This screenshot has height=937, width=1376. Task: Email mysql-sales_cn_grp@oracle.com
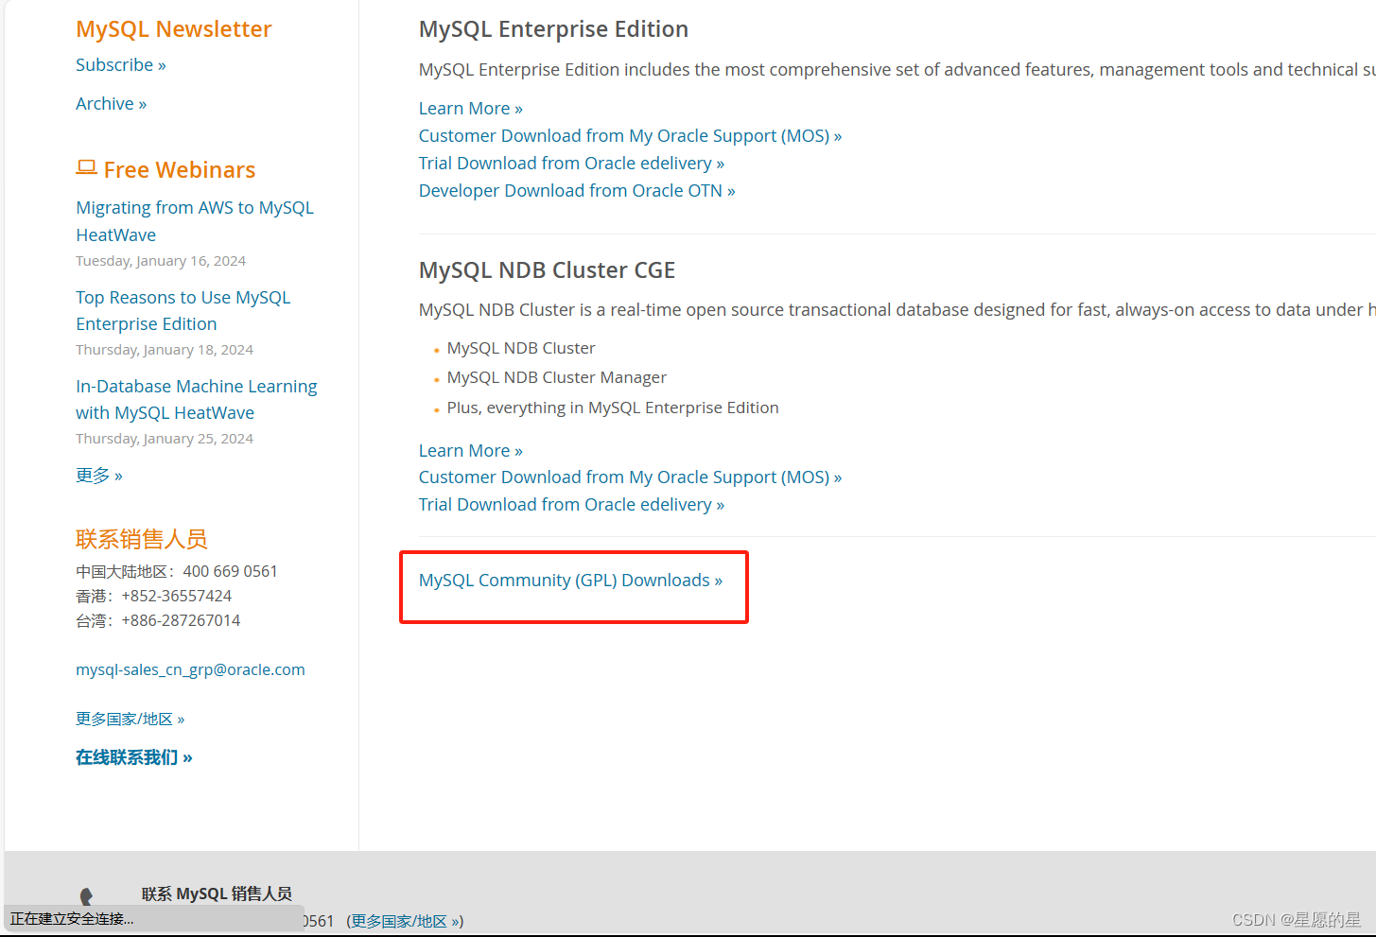(190, 668)
